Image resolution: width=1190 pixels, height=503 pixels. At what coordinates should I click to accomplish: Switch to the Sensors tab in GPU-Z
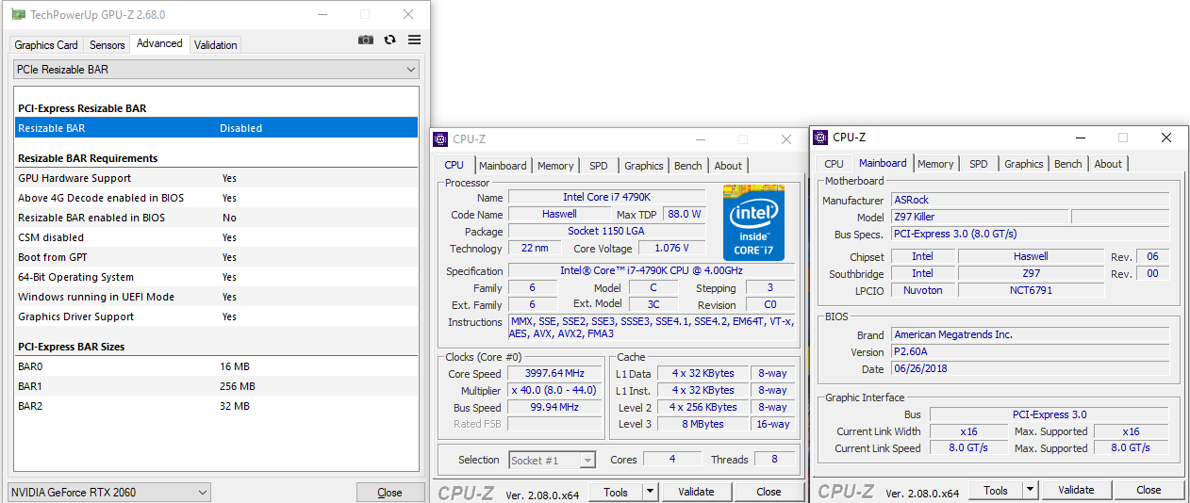coord(107,45)
